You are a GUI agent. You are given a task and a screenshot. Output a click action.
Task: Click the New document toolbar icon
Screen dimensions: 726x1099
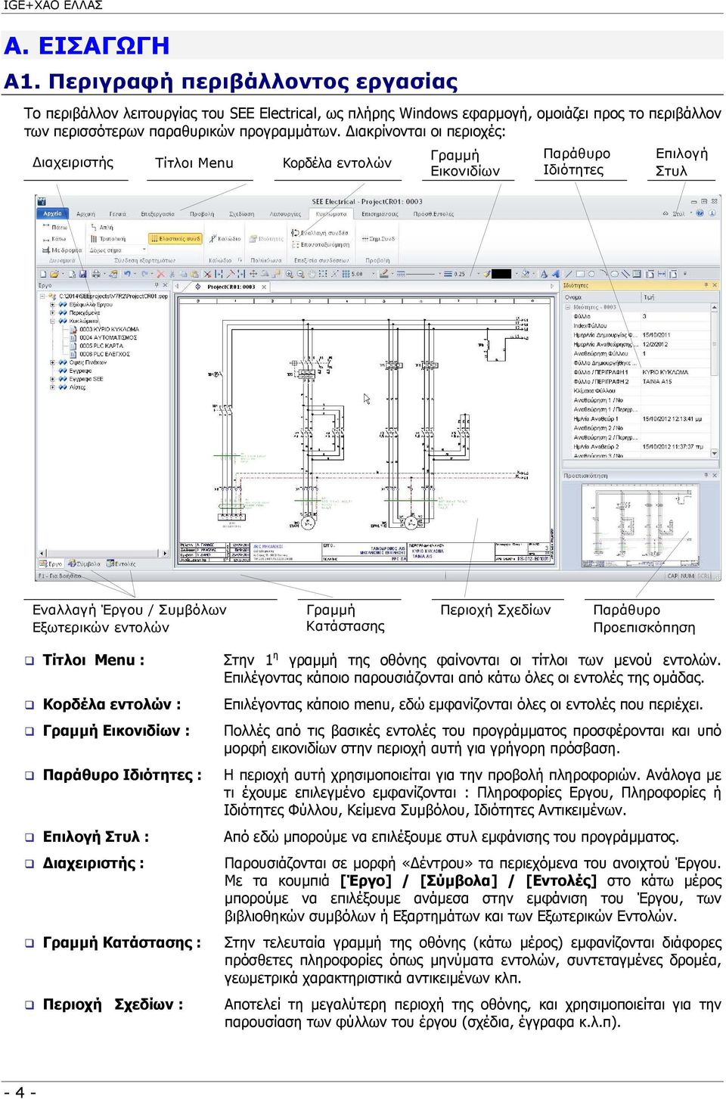click(44, 274)
